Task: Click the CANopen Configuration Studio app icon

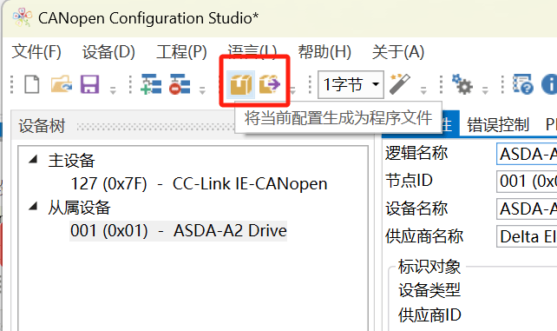Action: (x=22, y=17)
